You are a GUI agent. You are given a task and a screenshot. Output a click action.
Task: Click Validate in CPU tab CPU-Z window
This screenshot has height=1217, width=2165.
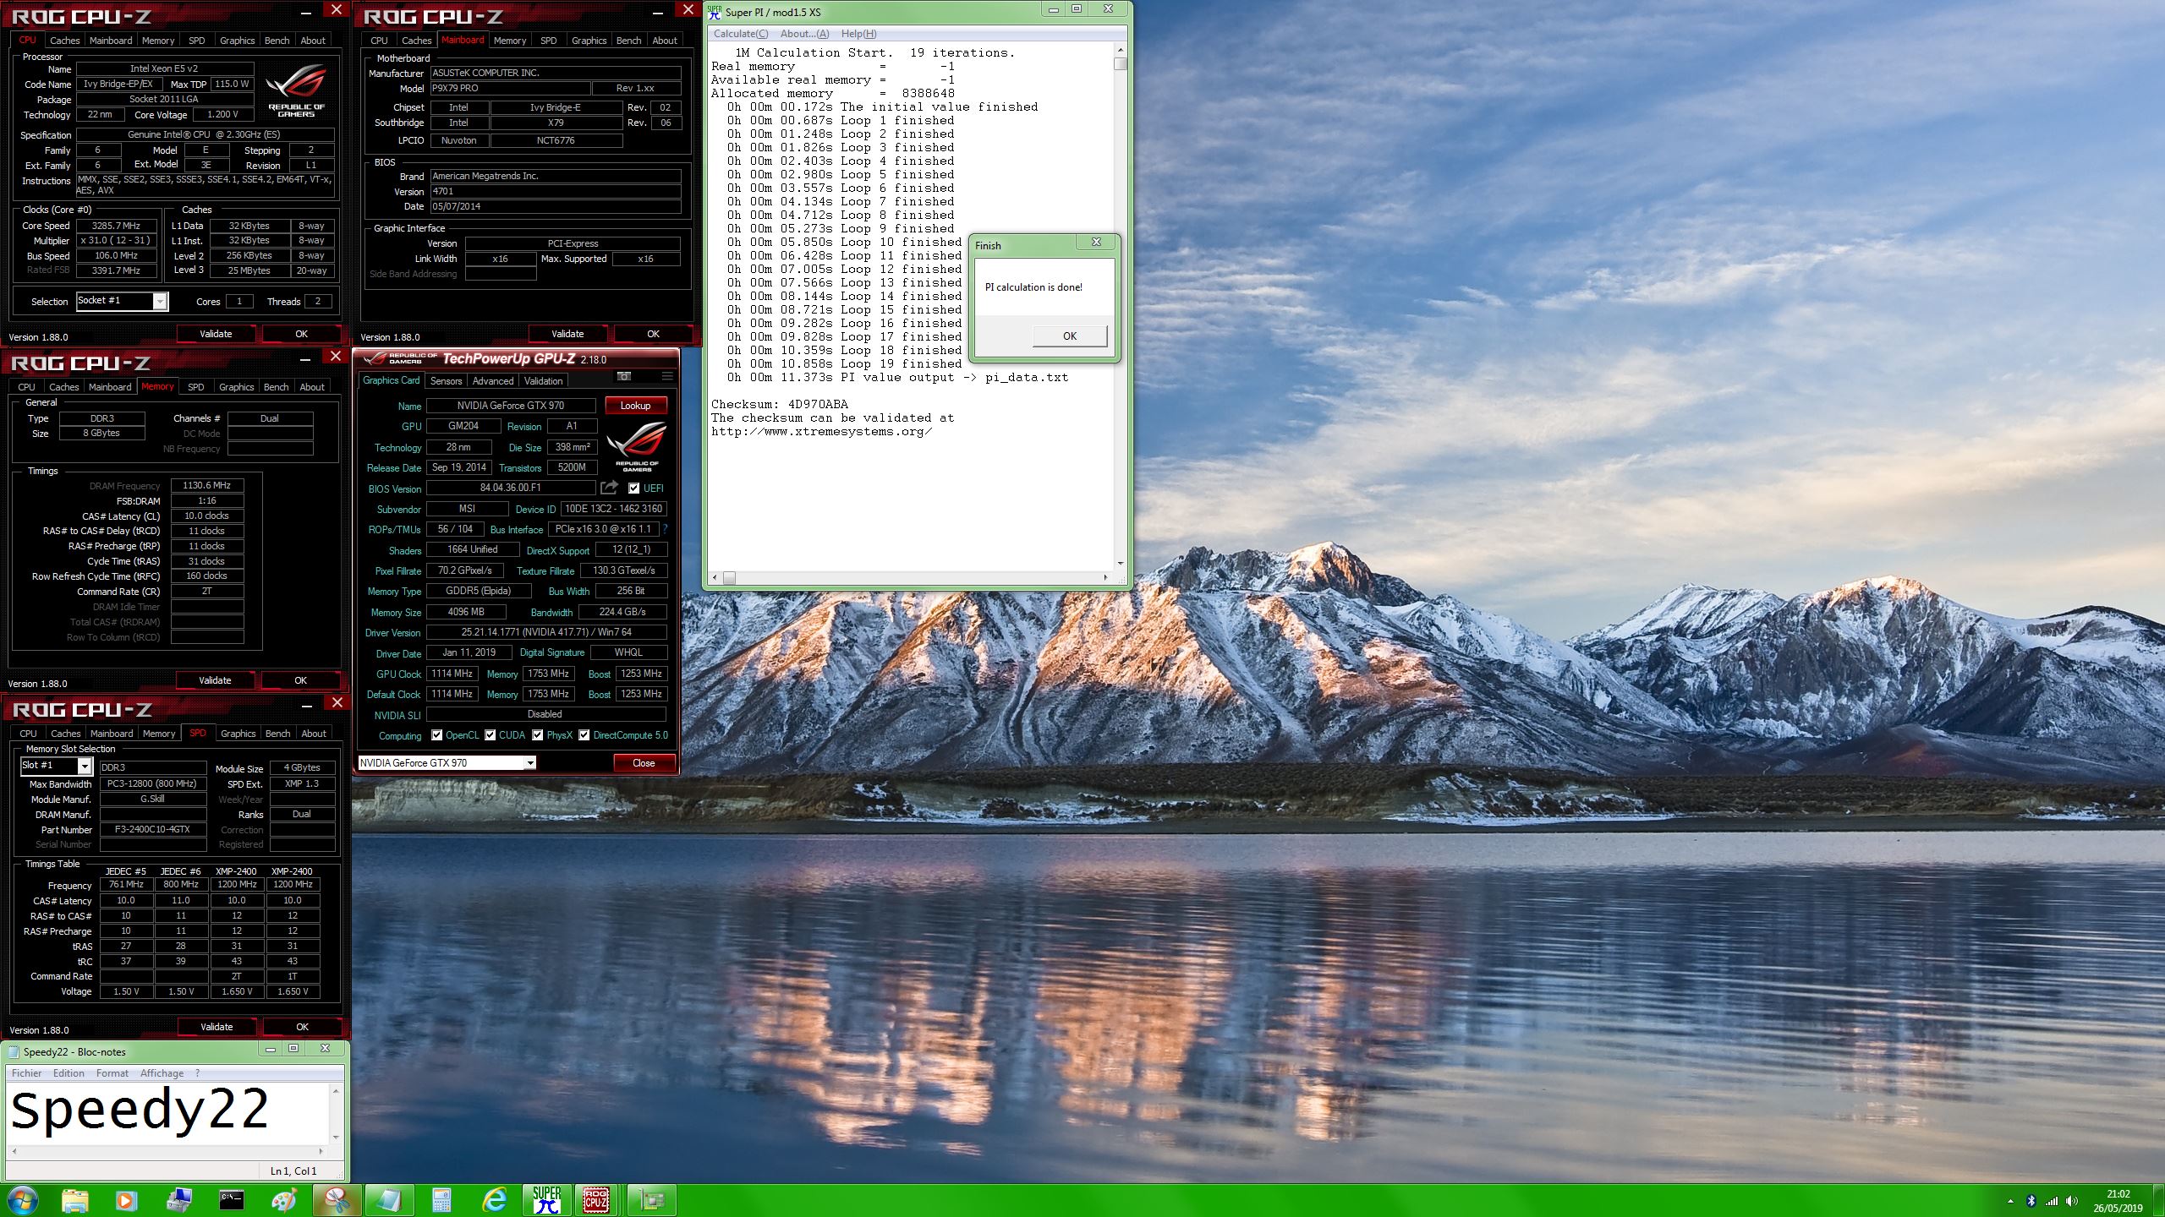(216, 334)
